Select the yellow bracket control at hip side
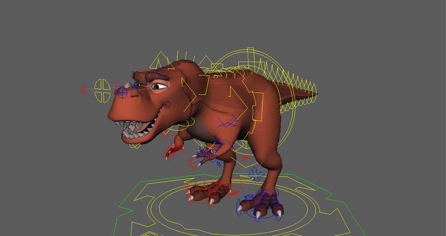This screenshot has height=236, width=446. click(258, 106)
